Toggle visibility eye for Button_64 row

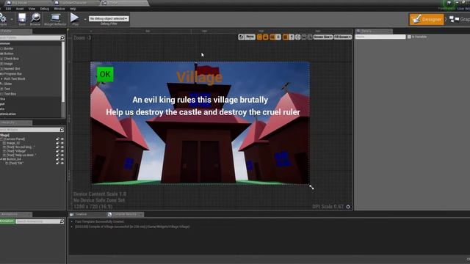pyautogui.click(x=62, y=159)
